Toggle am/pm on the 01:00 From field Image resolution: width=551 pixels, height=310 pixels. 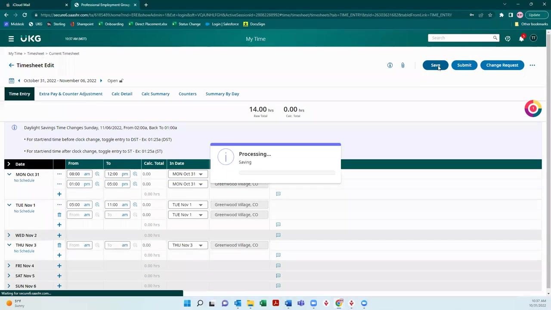pyautogui.click(x=87, y=184)
